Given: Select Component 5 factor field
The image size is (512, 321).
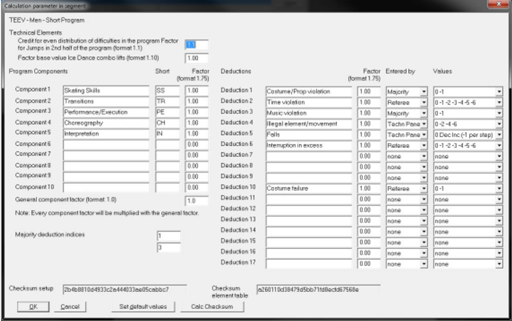Looking at the screenshot, I should [x=196, y=134].
